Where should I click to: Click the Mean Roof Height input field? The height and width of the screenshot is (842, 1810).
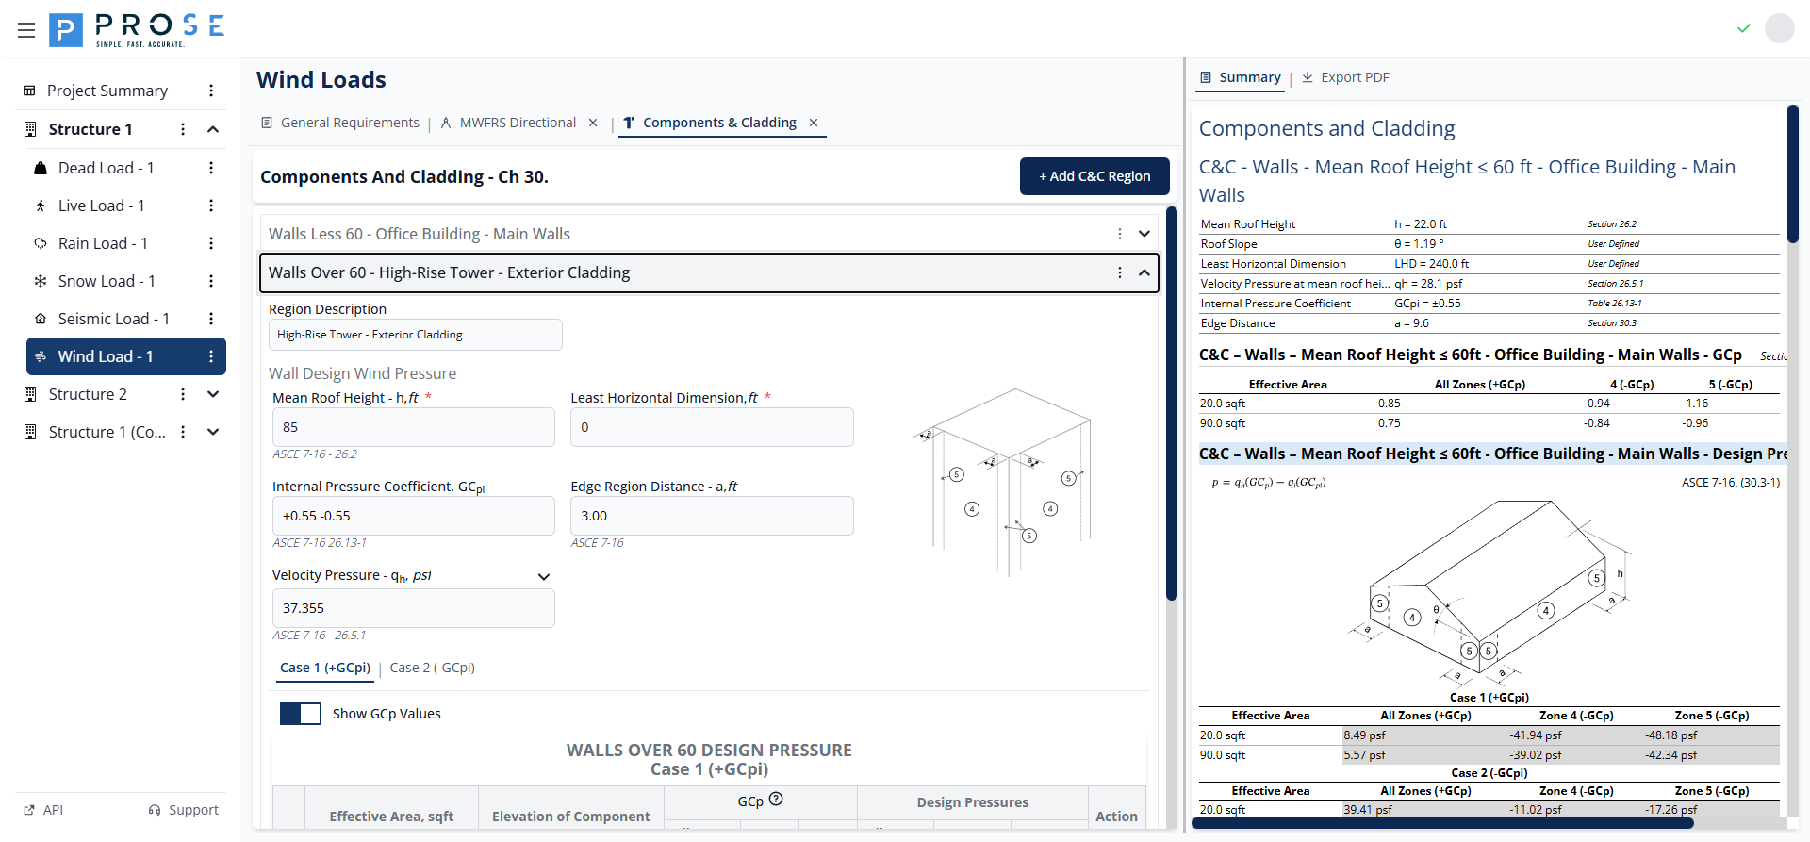[413, 427]
